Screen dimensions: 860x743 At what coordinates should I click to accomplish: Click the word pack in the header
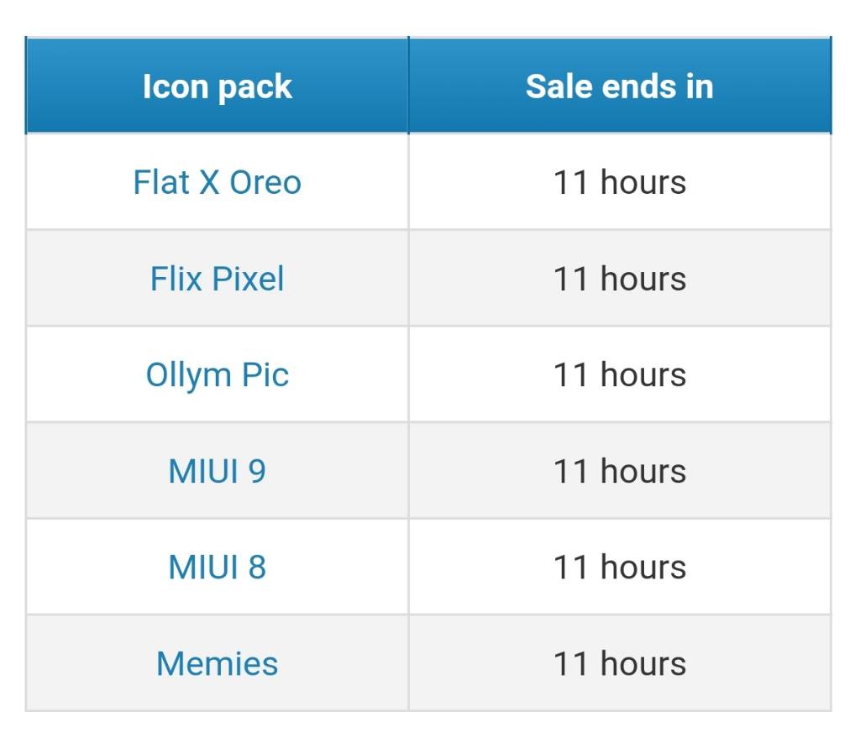[254, 88]
